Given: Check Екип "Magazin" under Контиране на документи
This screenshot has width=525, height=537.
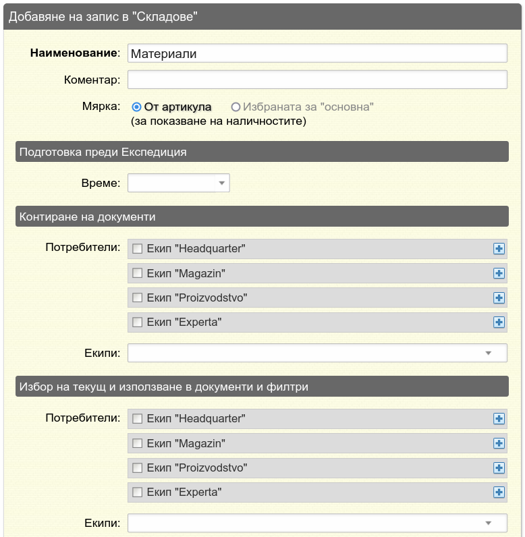Looking at the screenshot, I should pos(138,273).
